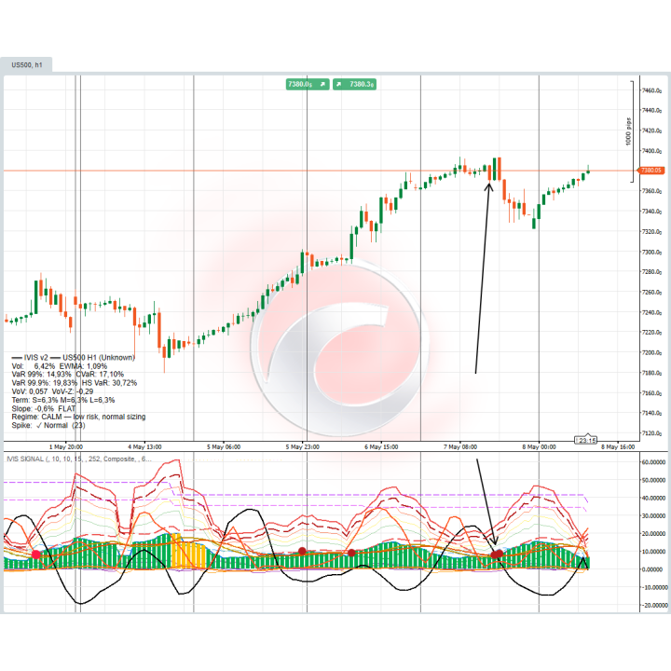The image size is (671, 671).
Task: Click the 7380.0 sell quick-trade button
Action: click(308, 84)
